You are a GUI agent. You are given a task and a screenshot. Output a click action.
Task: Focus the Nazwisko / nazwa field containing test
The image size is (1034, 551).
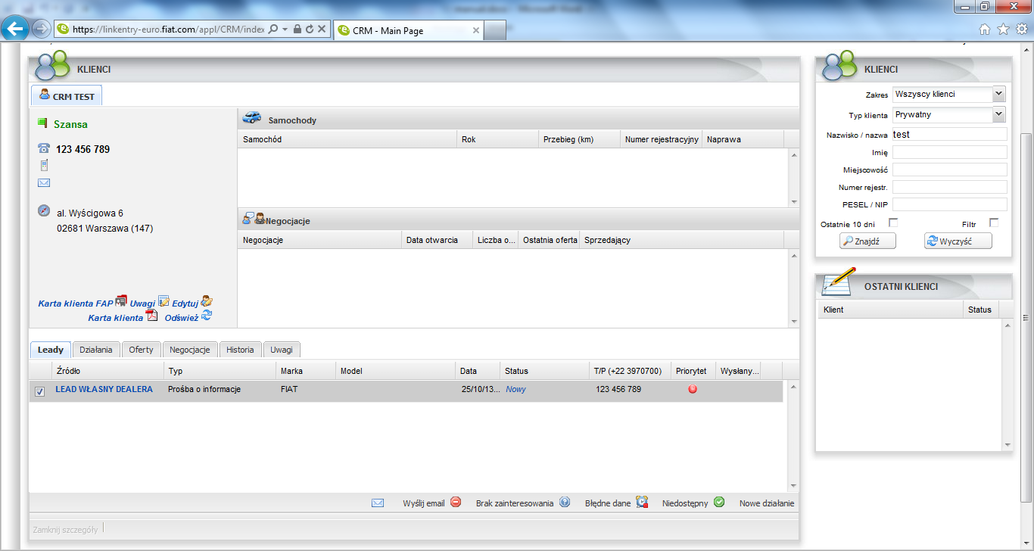[949, 134]
